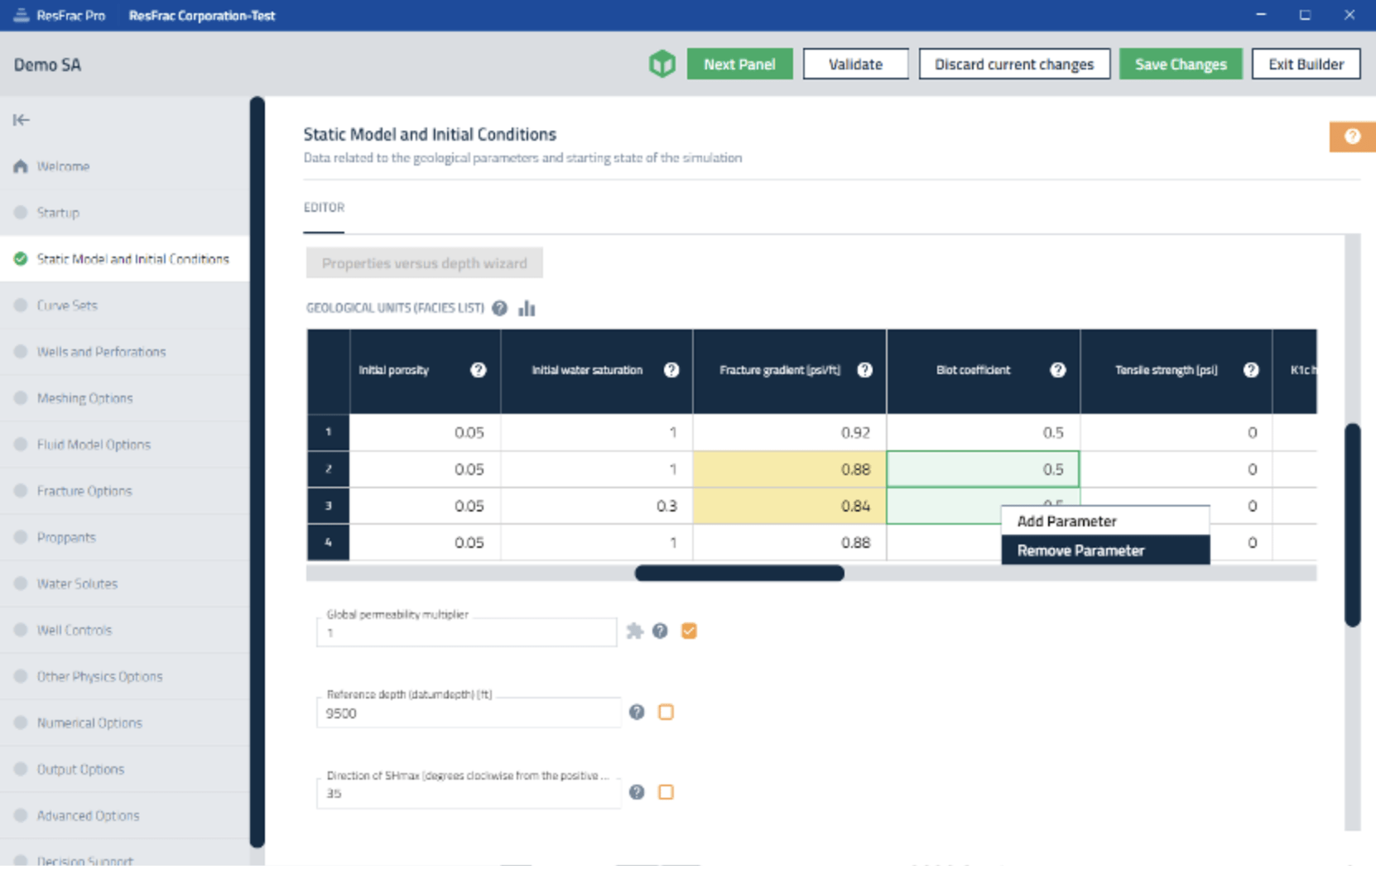Click the table's horizontal scrollbar thumb

[739, 574]
